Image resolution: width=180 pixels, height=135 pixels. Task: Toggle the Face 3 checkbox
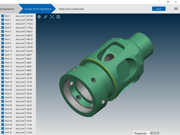click(x=3, y=24)
